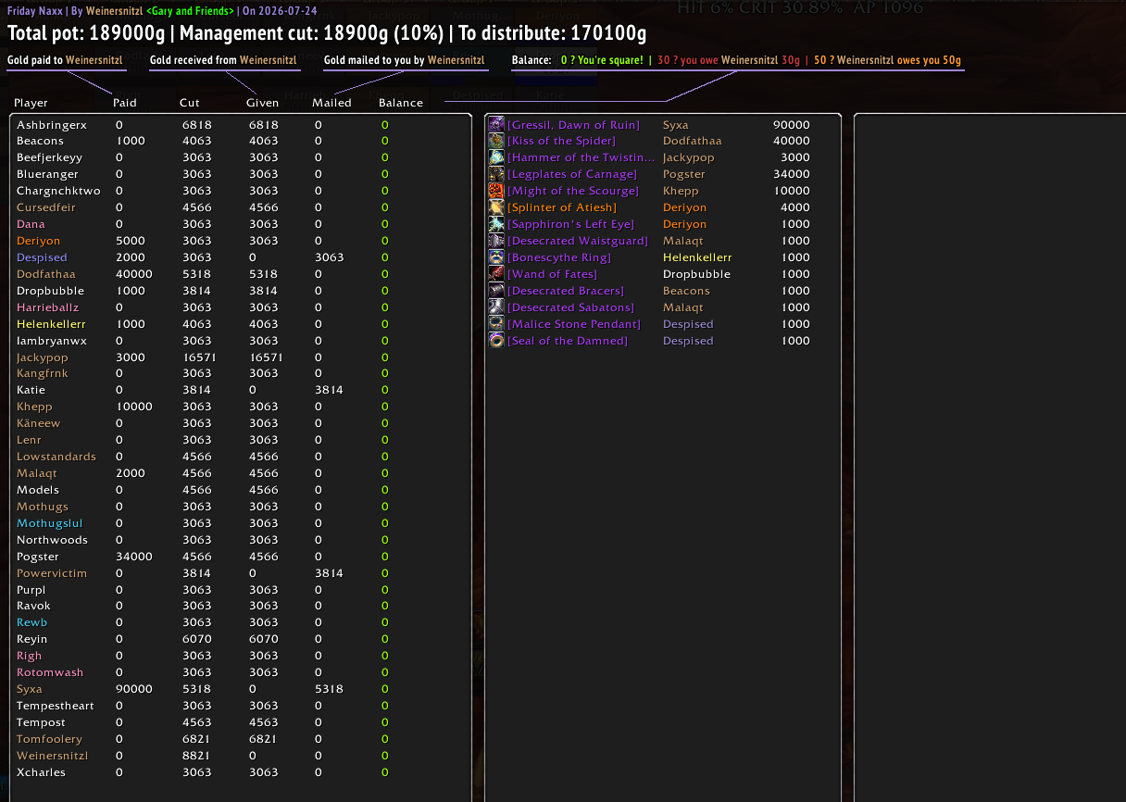This screenshot has width=1126, height=802.
Task: Click the Sapphiron's Left Eye icon
Action: click(496, 224)
